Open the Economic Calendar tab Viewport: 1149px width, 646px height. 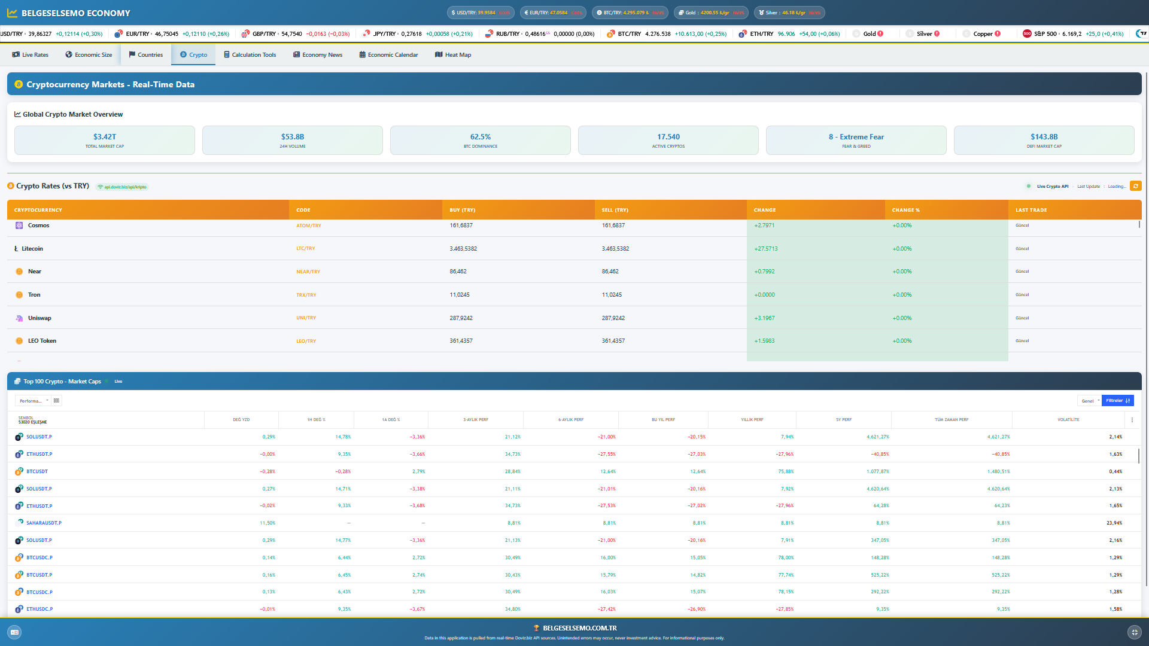[388, 55]
